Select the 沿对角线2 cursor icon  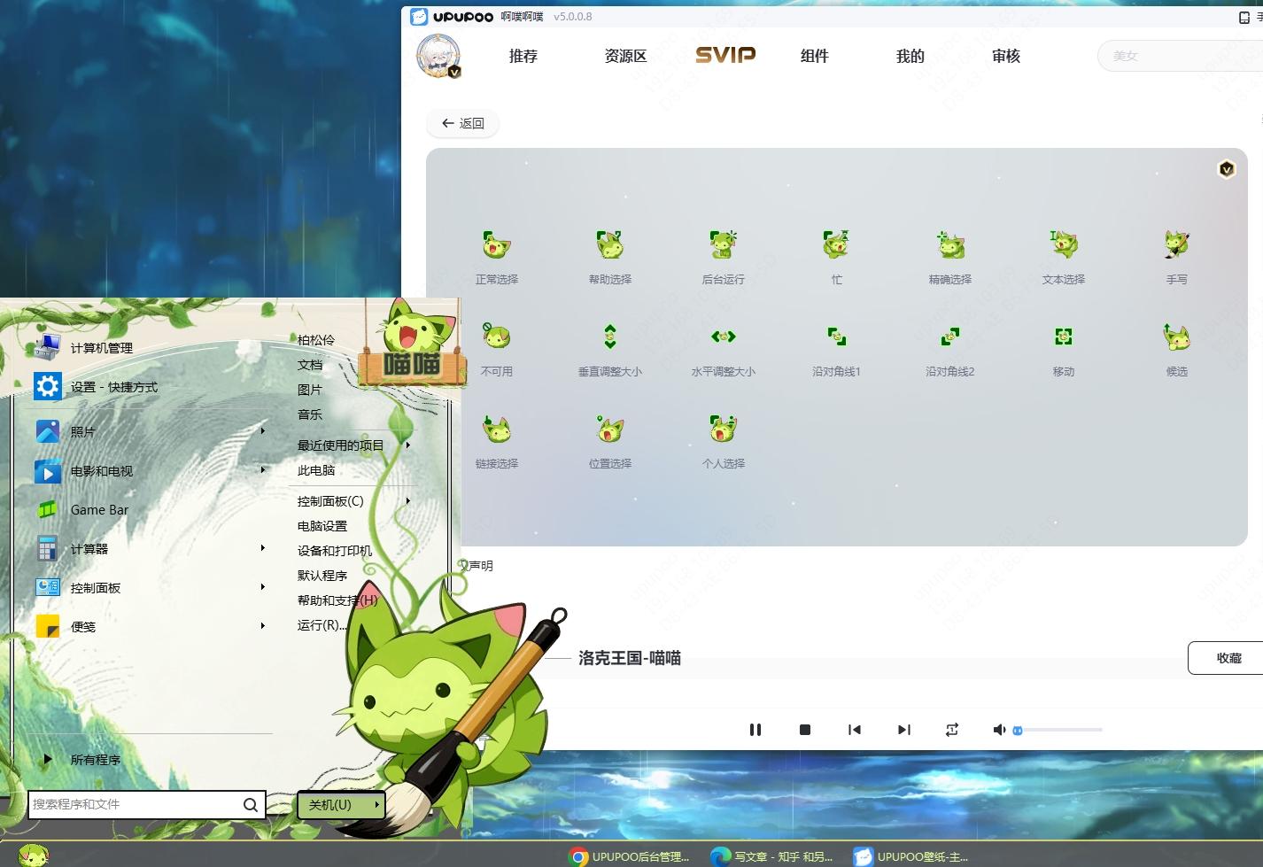(x=950, y=337)
